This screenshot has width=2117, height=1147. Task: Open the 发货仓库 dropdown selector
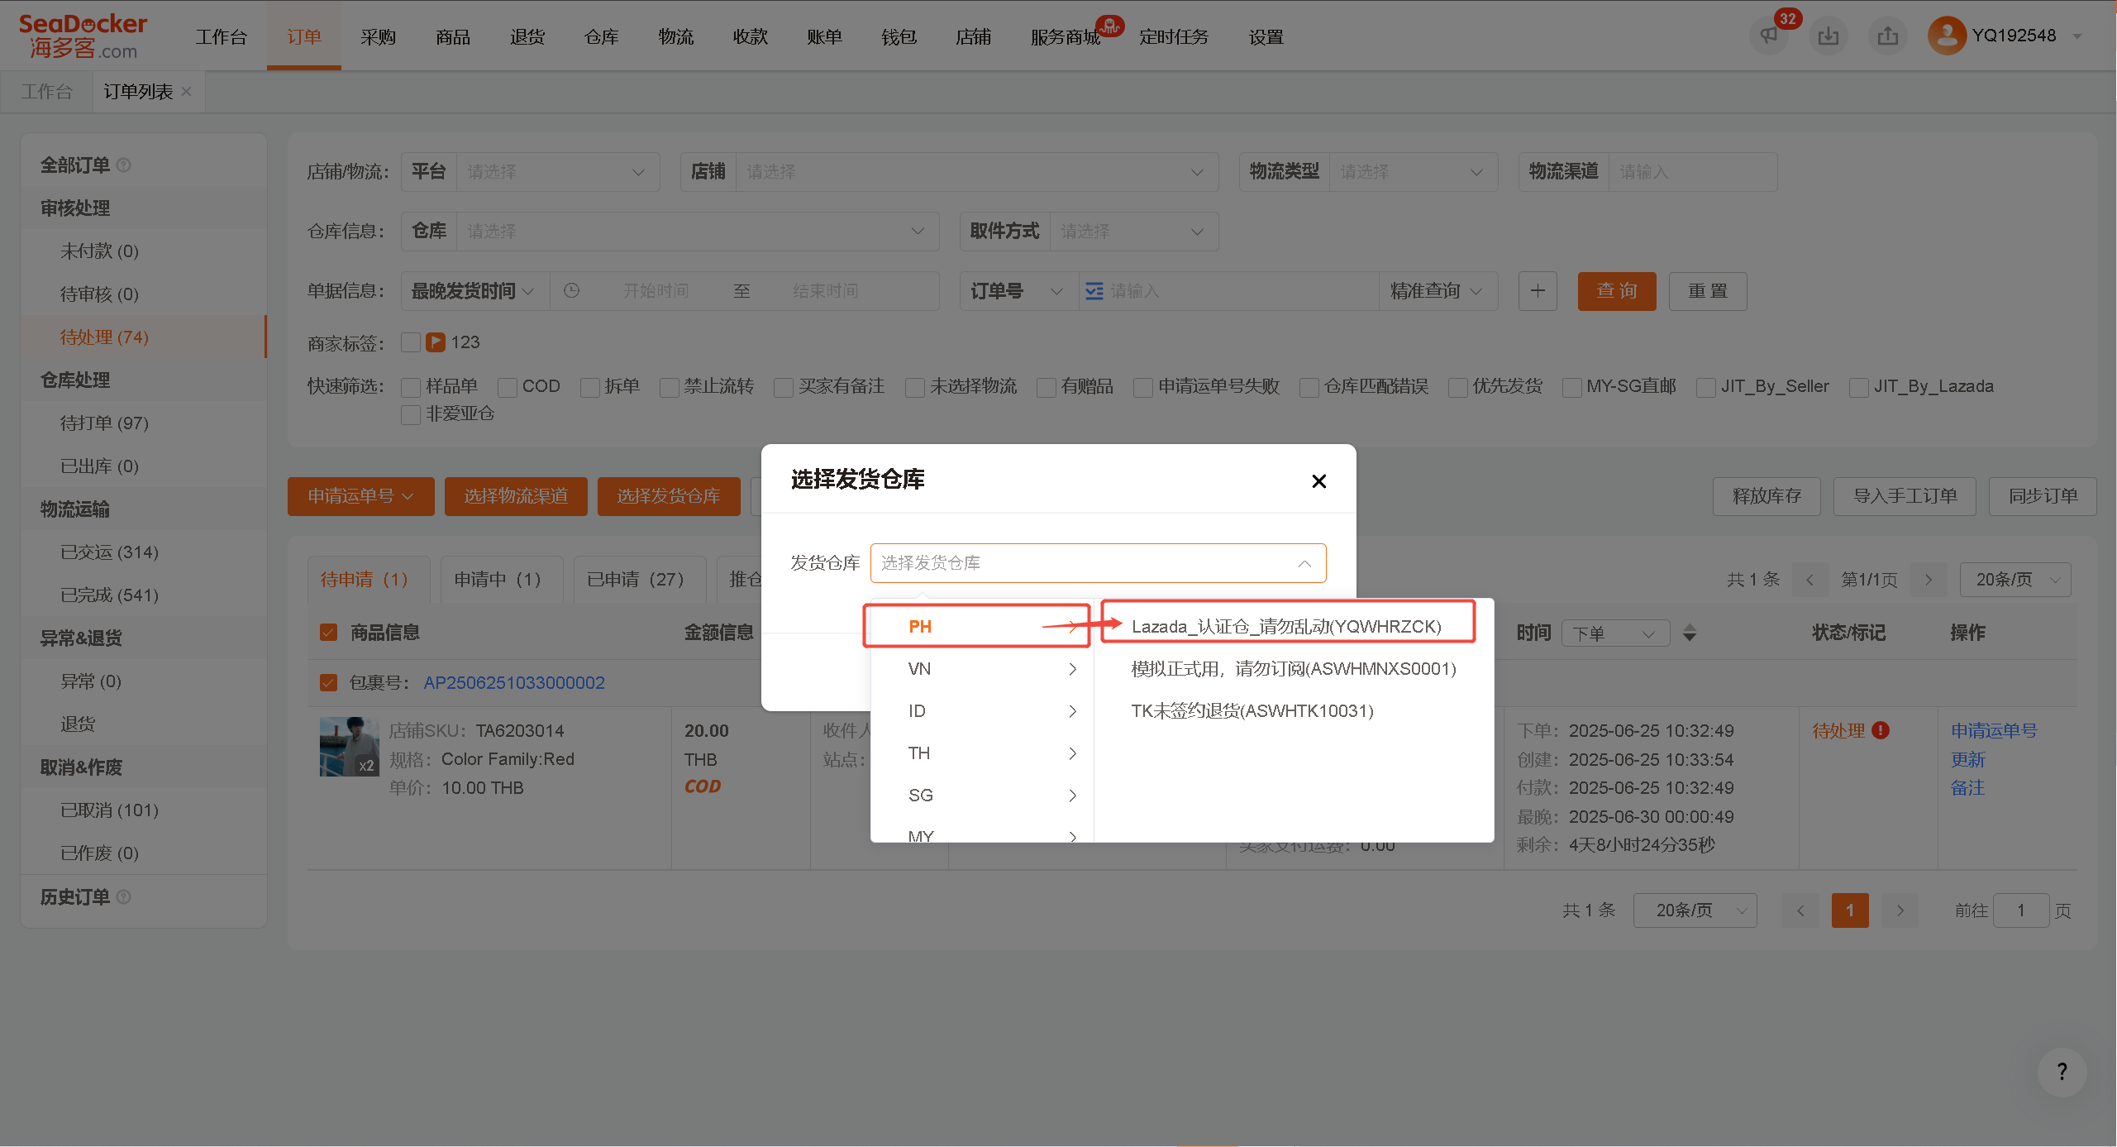point(1098,563)
